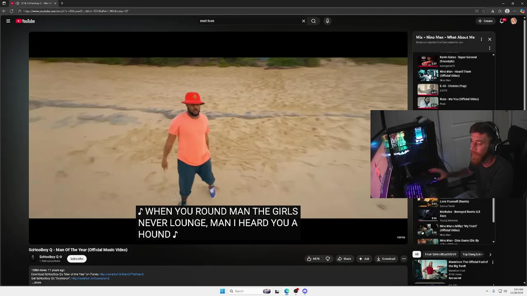Select Top Dawg Entertainment chip

pyautogui.click(x=472, y=254)
